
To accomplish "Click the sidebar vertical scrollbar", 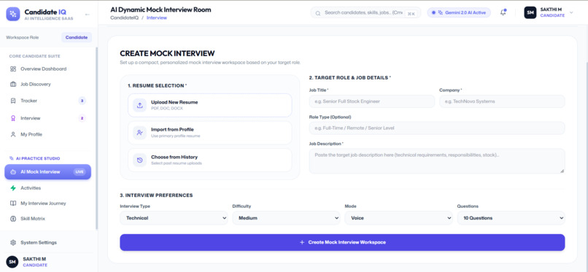I will (x=97, y=139).
